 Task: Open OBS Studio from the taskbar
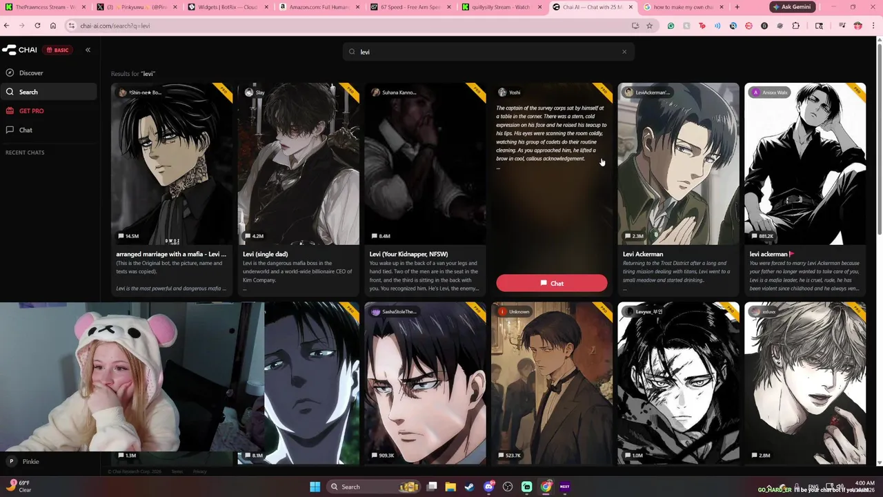tap(508, 487)
